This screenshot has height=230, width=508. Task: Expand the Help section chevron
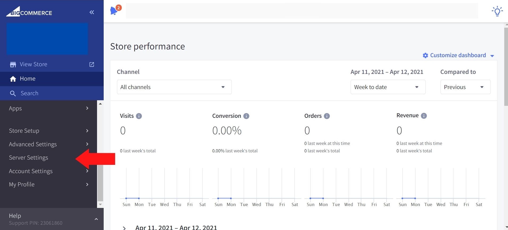tap(96, 219)
